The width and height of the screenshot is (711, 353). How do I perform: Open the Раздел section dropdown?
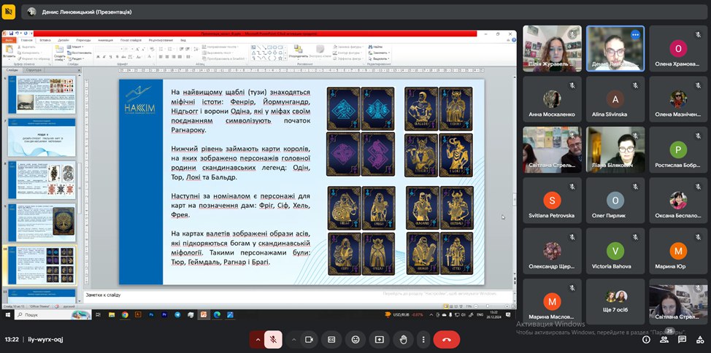[x=76, y=59]
